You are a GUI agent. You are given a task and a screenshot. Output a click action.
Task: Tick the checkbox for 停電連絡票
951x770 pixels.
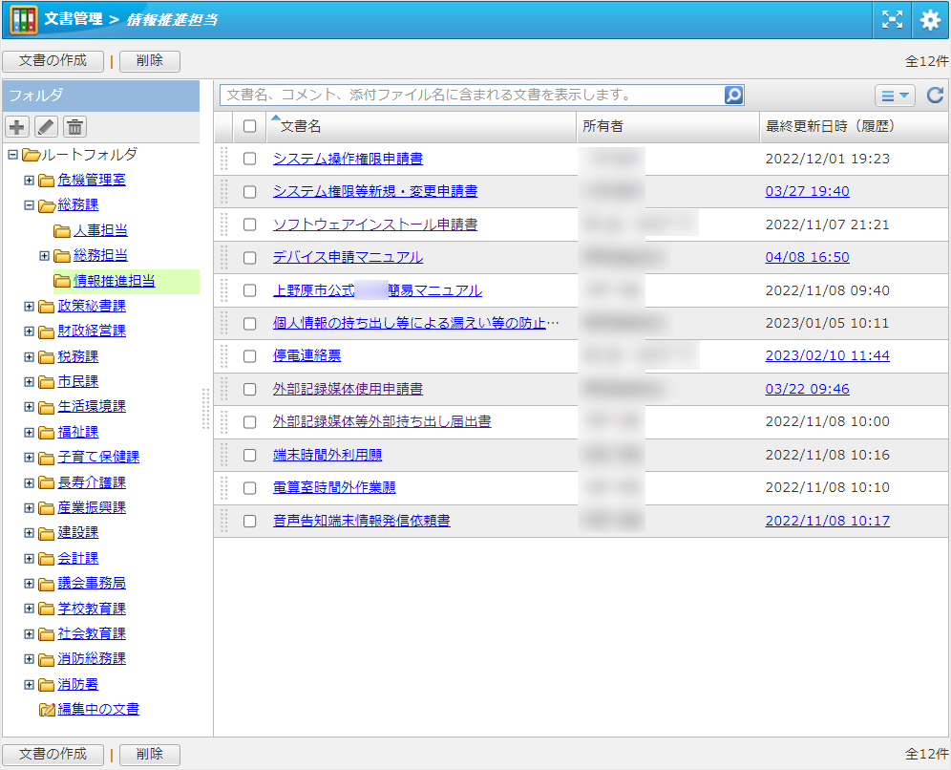(x=250, y=356)
